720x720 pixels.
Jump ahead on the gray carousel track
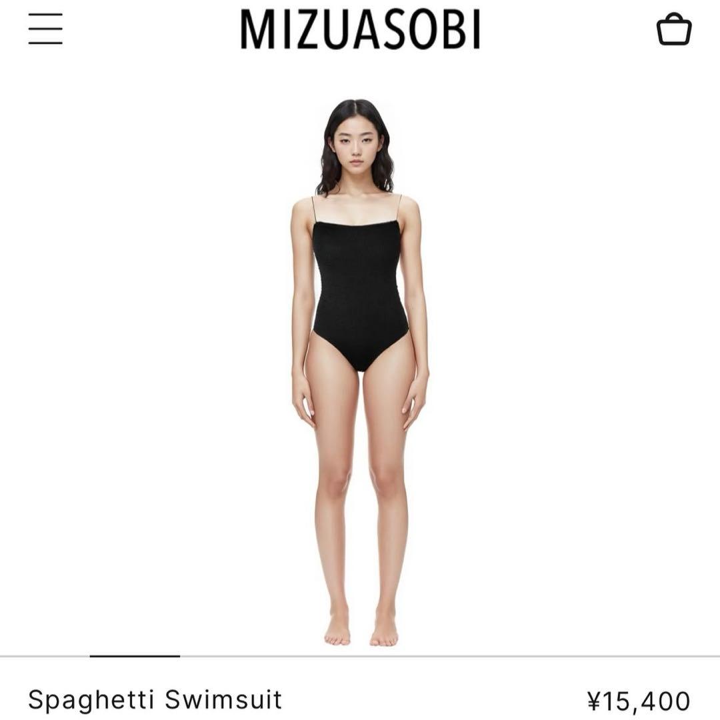(x=450, y=657)
